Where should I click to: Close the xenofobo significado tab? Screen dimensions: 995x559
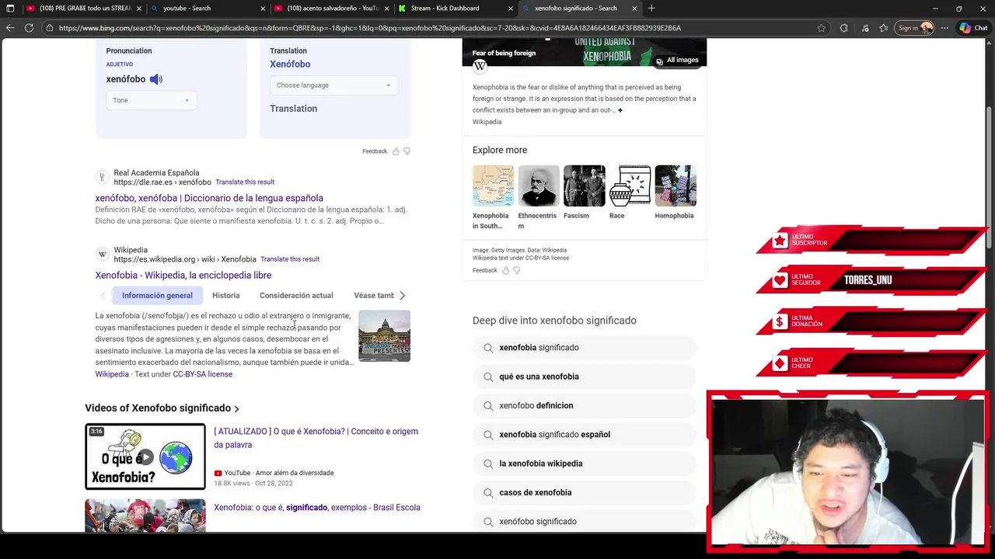coord(634,9)
